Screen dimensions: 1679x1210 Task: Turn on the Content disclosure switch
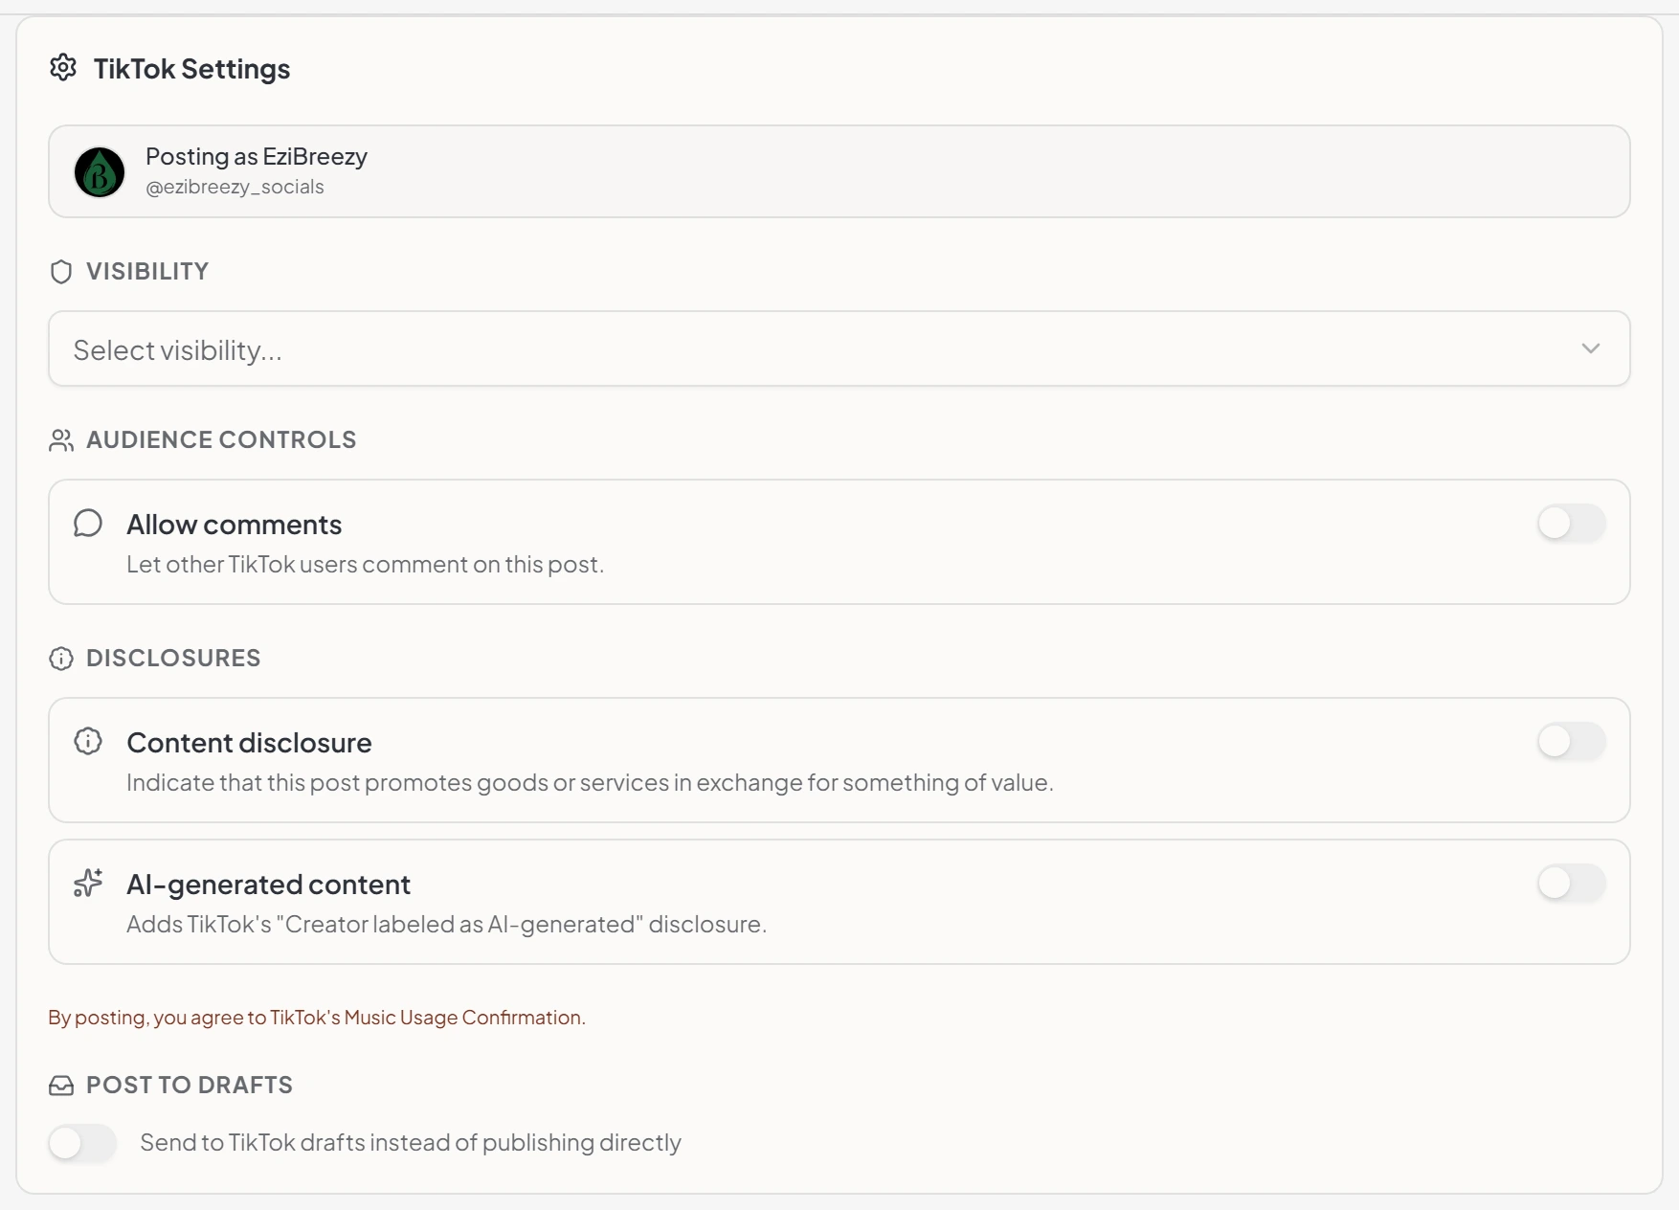pyautogui.click(x=1571, y=742)
